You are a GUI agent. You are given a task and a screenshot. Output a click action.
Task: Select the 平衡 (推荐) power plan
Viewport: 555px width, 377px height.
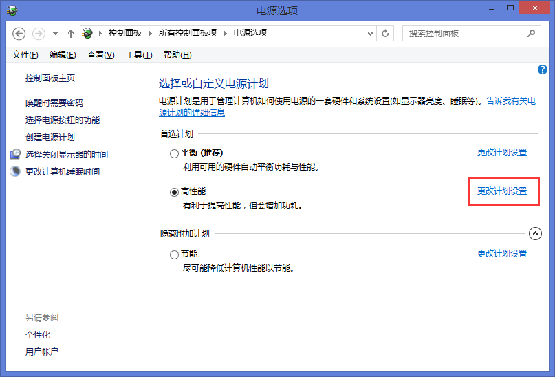[174, 153]
